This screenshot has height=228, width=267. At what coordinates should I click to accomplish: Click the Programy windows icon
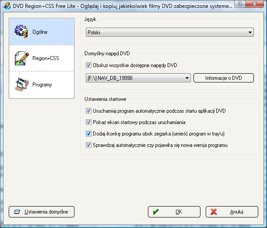pyautogui.click(x=21, y=85)
